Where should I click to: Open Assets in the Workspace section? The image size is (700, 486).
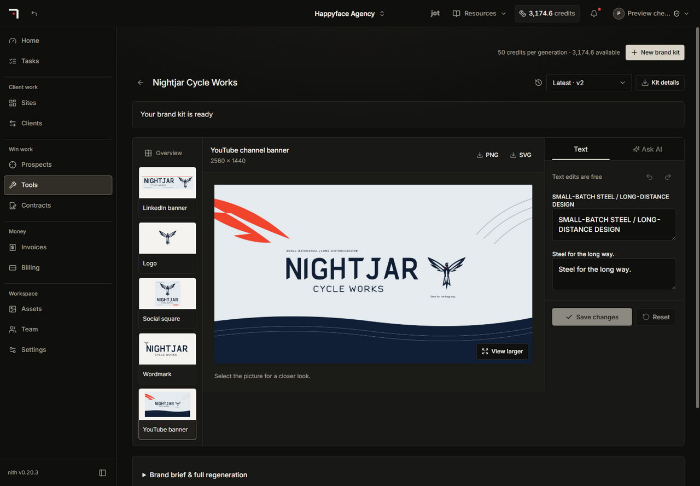coord(58,309)
